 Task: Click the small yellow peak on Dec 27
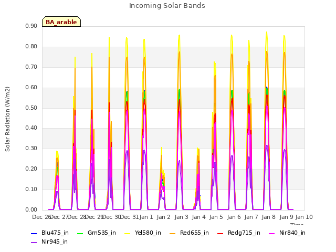tap(57, 152)
